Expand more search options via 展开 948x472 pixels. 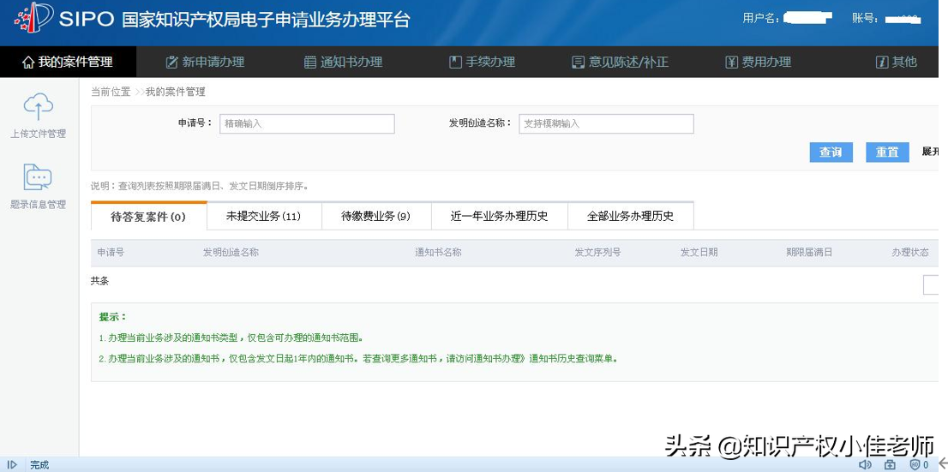tap(931, 152)
